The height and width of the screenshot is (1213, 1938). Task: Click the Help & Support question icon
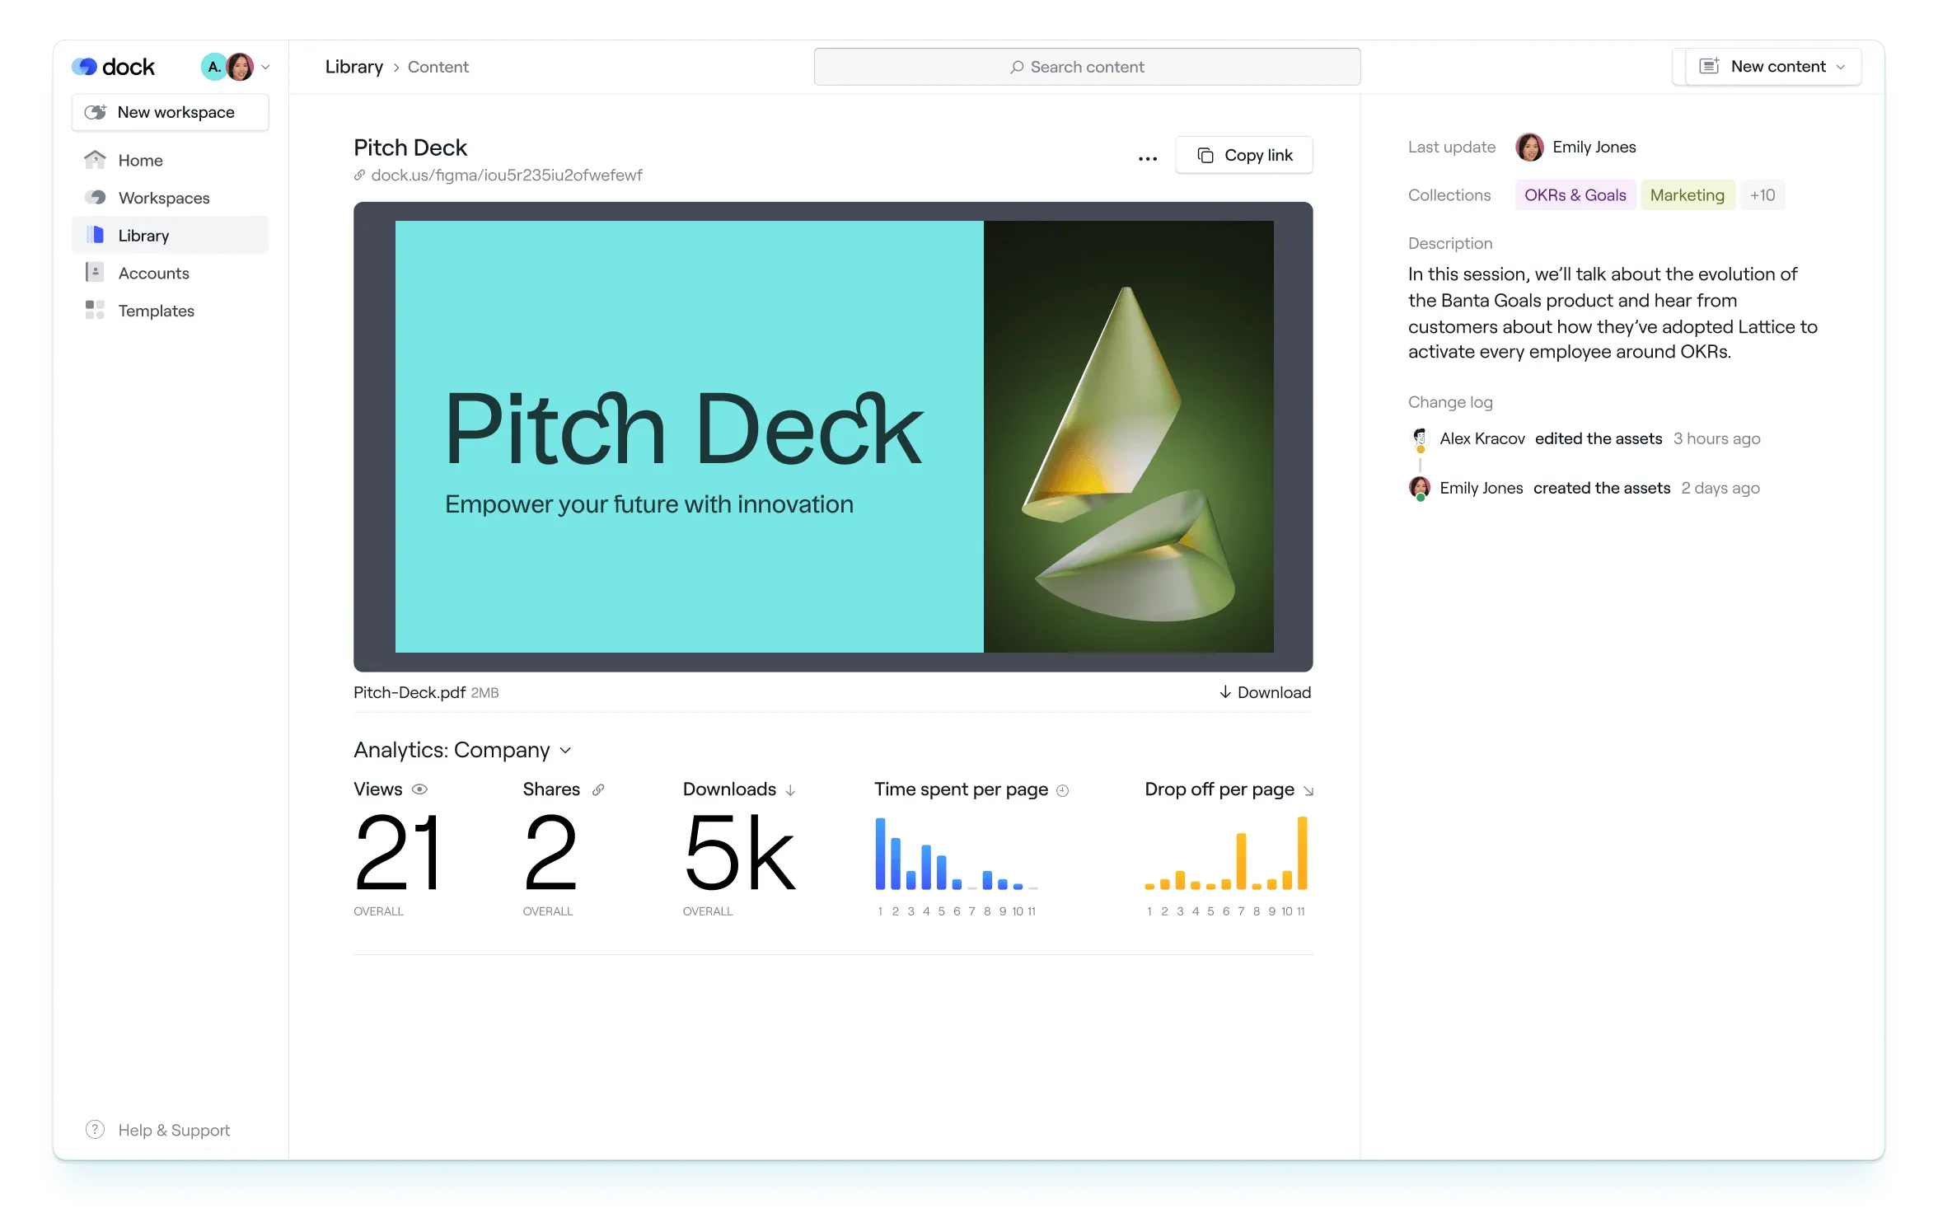[x=95, y=1130]
